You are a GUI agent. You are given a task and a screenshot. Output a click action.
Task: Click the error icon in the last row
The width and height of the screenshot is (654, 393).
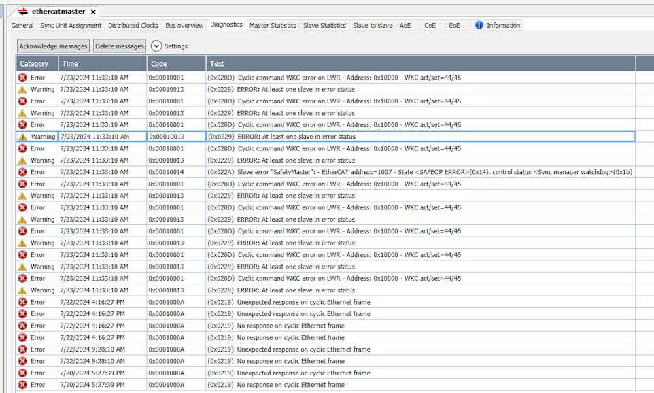(x=22, y=385)
